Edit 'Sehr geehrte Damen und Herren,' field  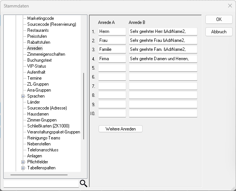pyautogui.click(x=163, y=59)
